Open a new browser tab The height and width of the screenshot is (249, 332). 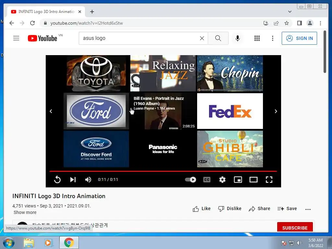pyautogui.click(x=92, y=12)
